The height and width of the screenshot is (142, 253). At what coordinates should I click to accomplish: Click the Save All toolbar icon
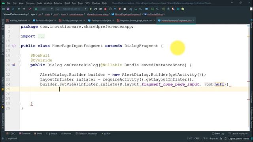(x=8, y=9)
